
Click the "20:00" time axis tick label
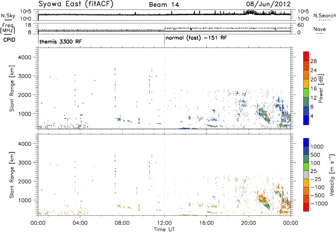click(249, 223)
